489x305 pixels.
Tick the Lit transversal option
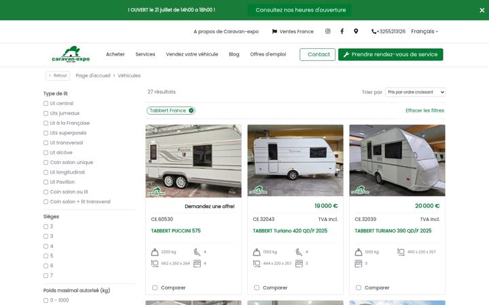pos(46,143)
